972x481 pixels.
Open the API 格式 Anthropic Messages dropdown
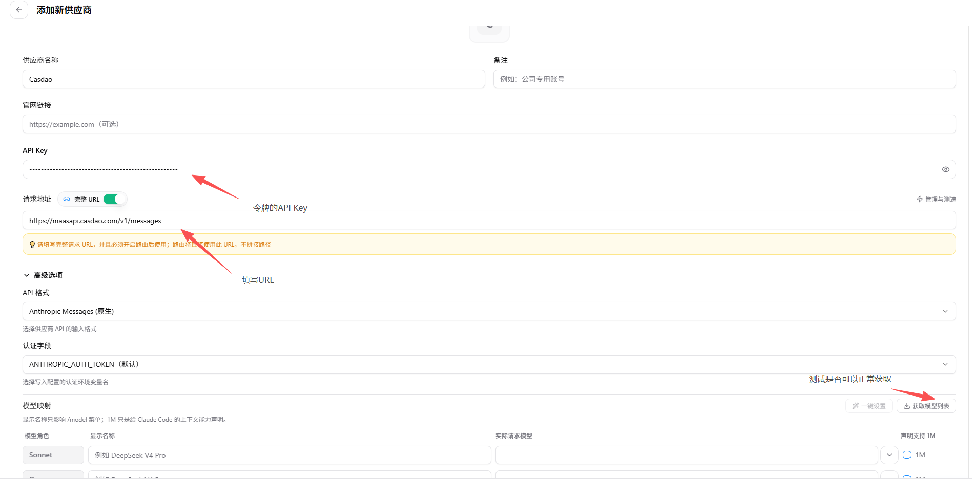pyautogui.click(x=489, y=311)
